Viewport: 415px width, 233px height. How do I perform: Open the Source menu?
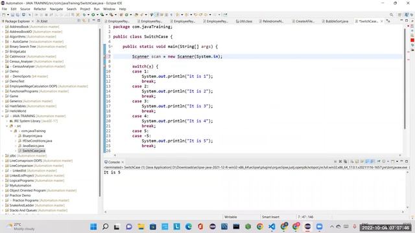pyautogui.click(x=25, y=9)
